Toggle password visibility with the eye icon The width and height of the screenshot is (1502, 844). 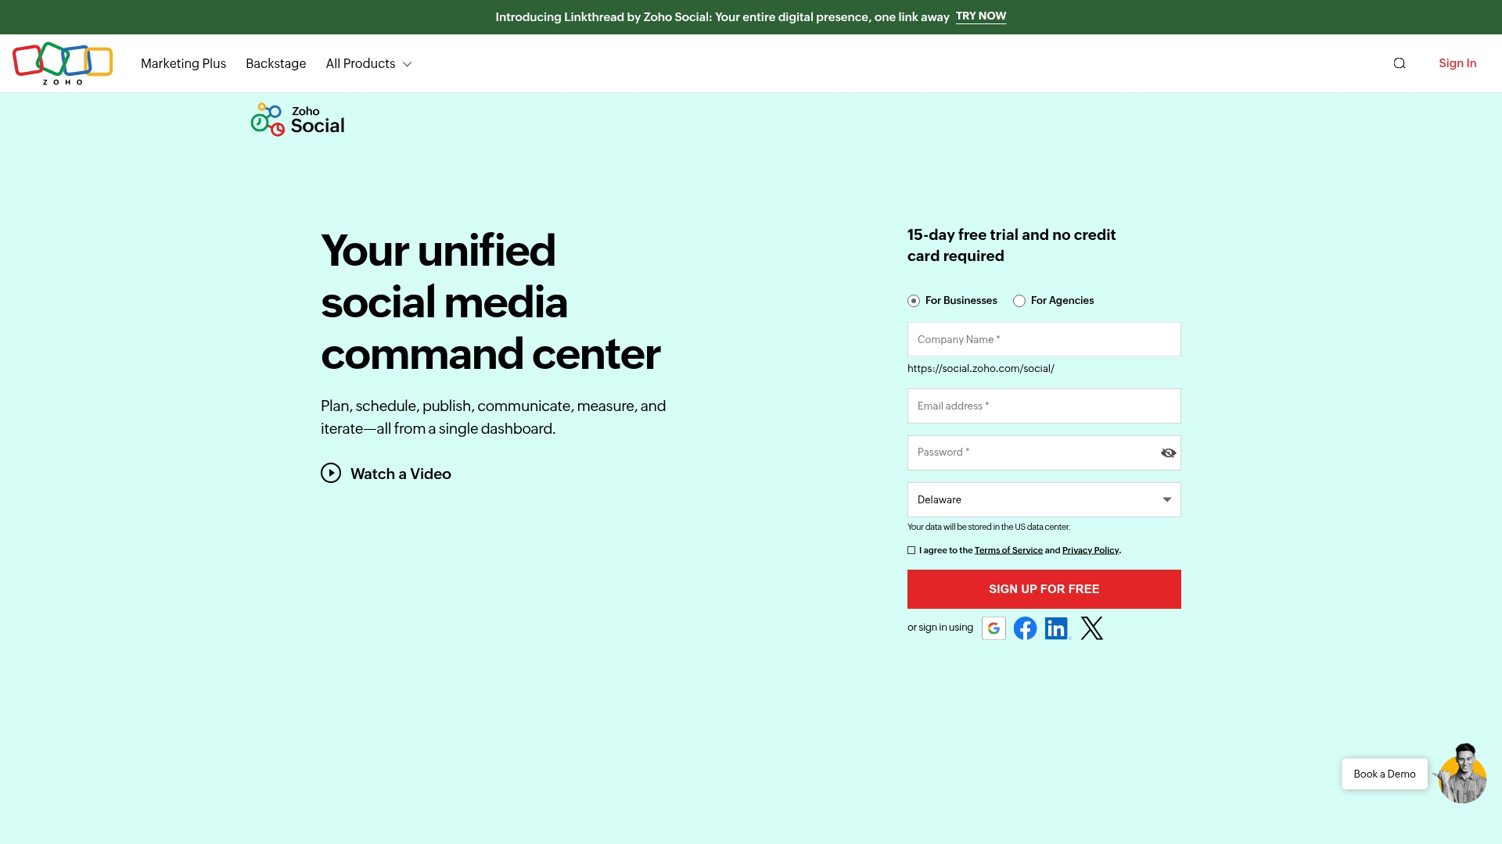point(1167,452)
